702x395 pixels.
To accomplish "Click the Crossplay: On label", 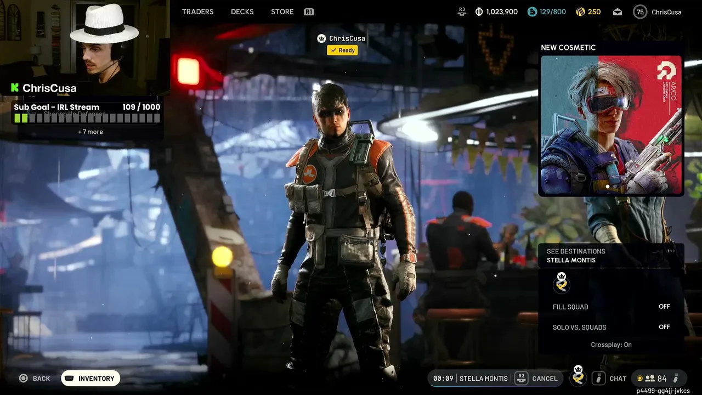I will pyautogui.click(x=611, y=345).
